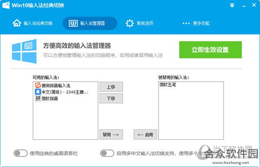Click the app logo in title bar

[6, 5]
